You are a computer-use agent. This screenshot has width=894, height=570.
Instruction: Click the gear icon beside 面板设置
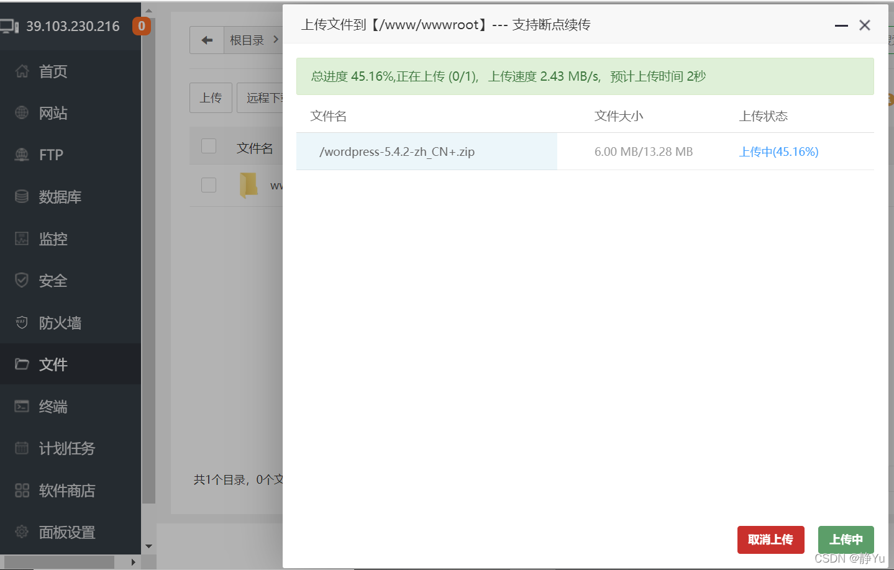(22, 532)
